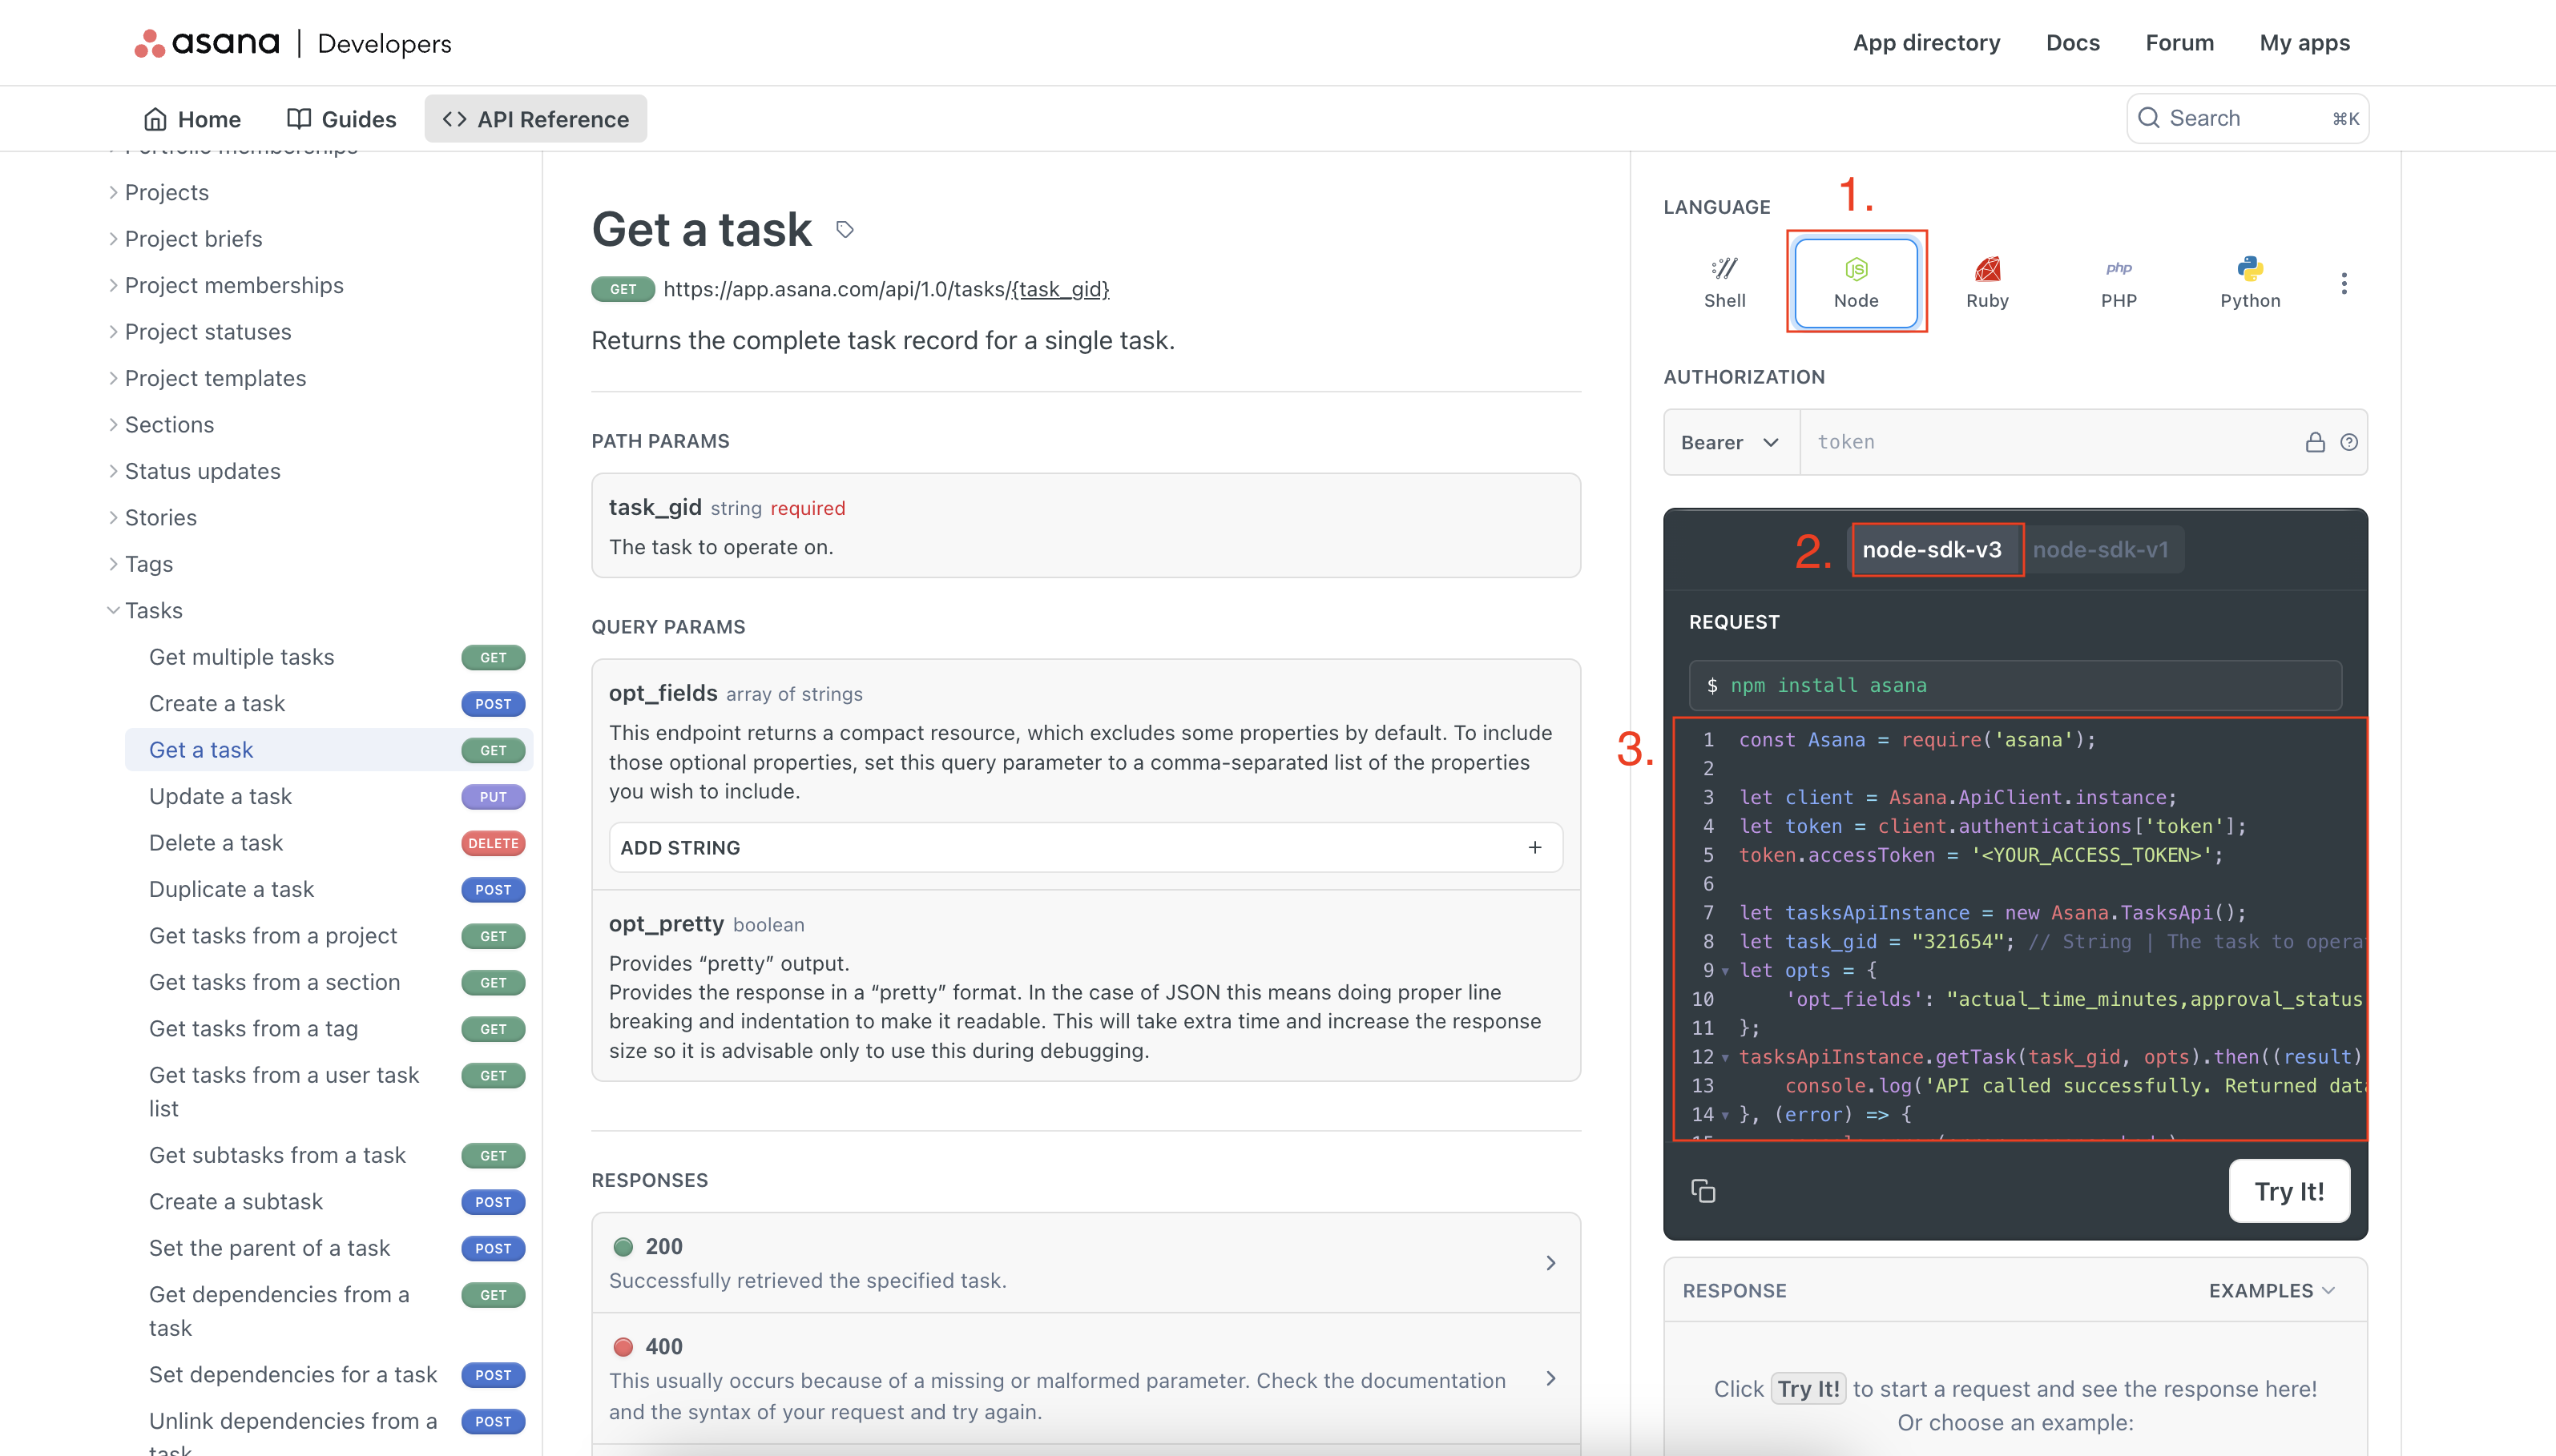Click the ADD STRING button
Screen dimensions: 2556x1456
[1086, 847]
